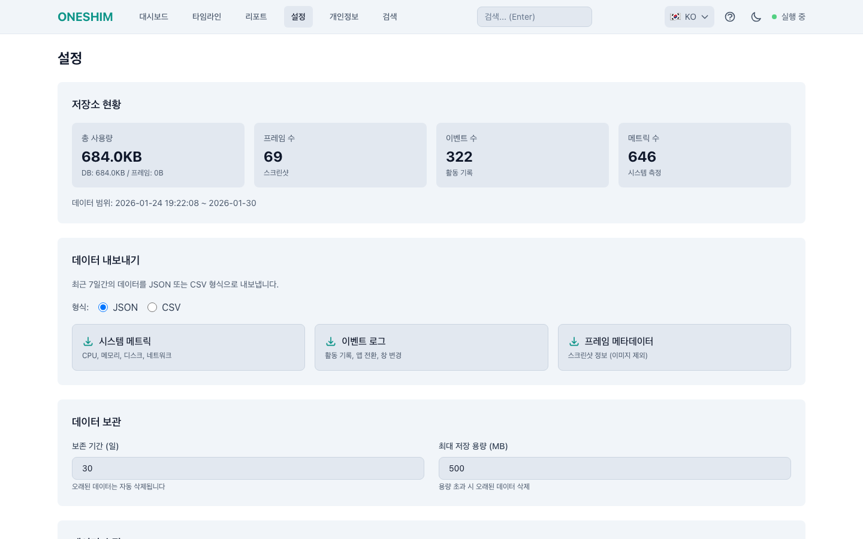Click the Korean flag icon
The image size is (863, 539).
(675, 17)
